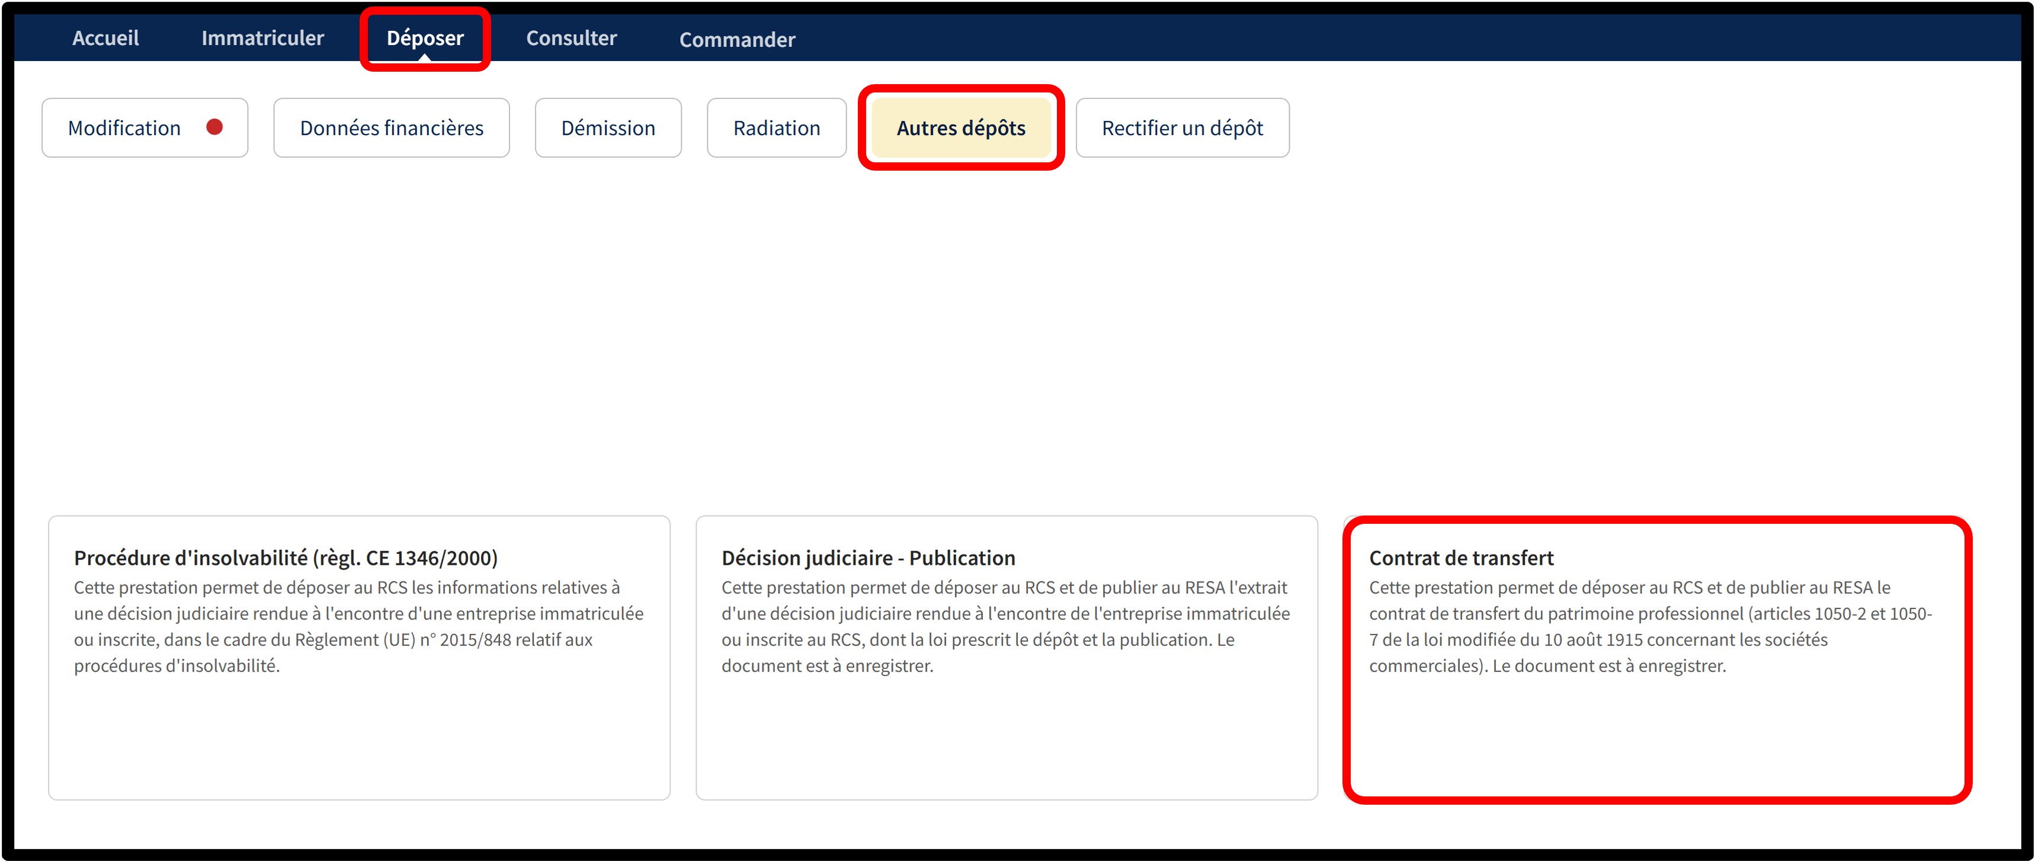Screen dimensions: 2035x861
Task: Select the Déposer menu item
Action: coord(425,37)
